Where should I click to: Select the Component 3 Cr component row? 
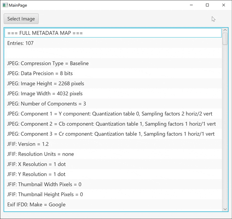pyautogui.click(x=113, y=134)
